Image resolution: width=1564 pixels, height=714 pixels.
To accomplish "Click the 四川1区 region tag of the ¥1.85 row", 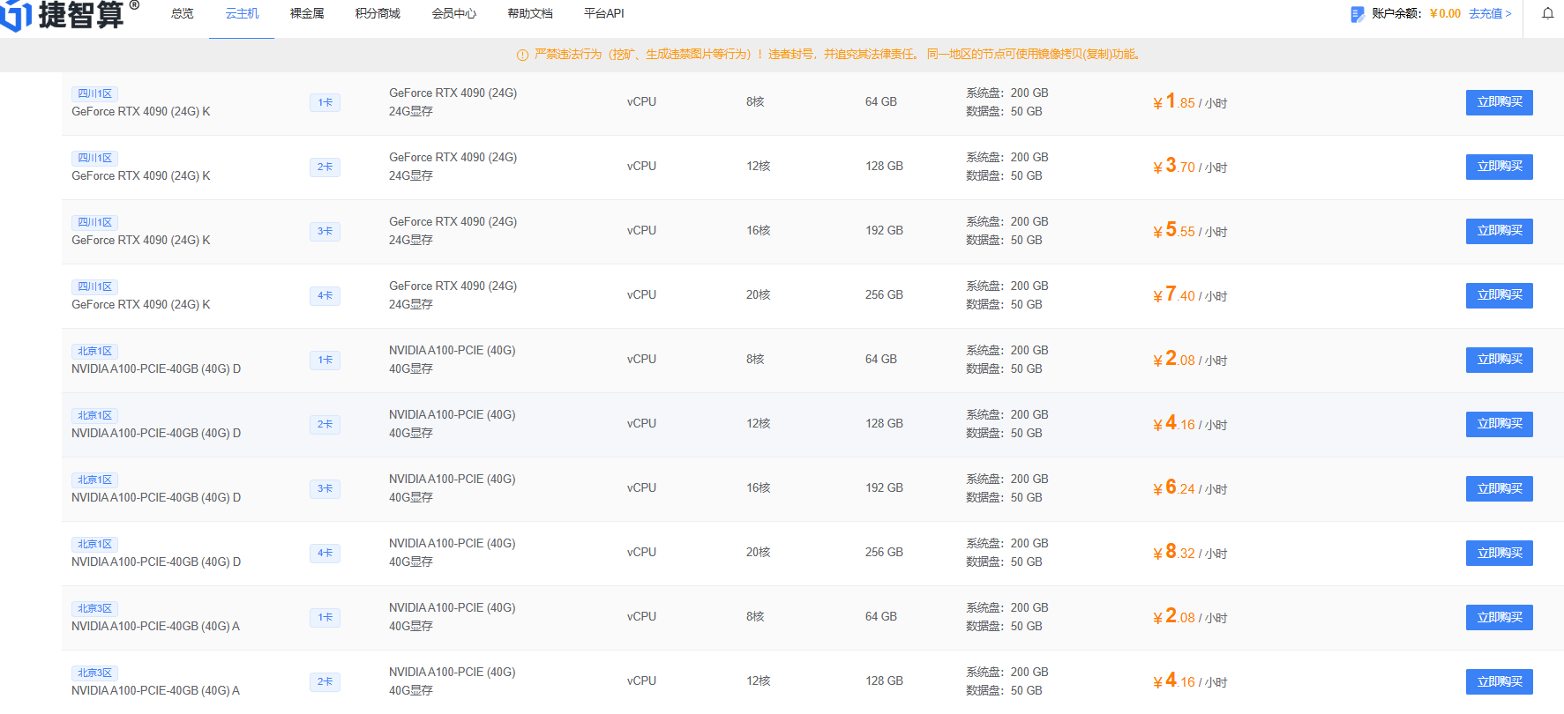I will tap(94, 93).
